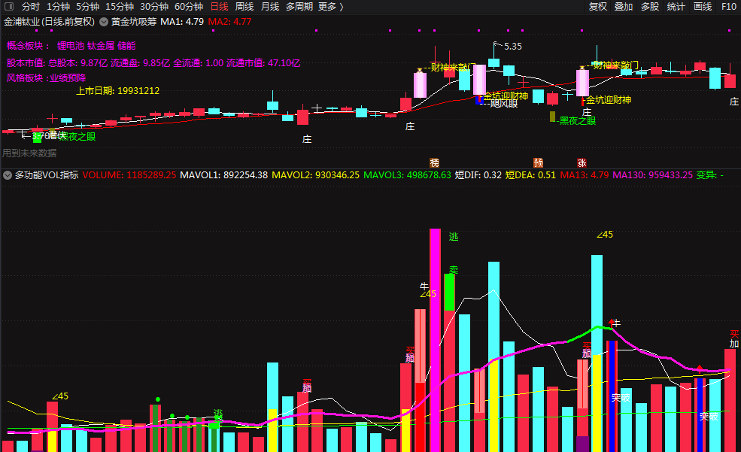Click the 5.35 high price label
This screenshot has width=741, height=452.
(x=513, y=47)
